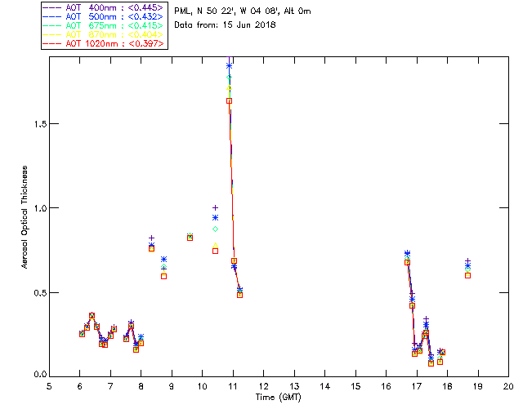Click the Time (GMT) axis label
523x418 pixels.
279,398
